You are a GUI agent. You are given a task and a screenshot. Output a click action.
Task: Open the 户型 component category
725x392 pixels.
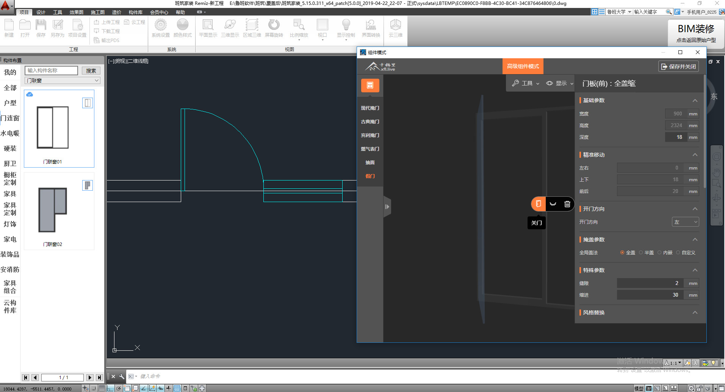[x=10, y=103]
